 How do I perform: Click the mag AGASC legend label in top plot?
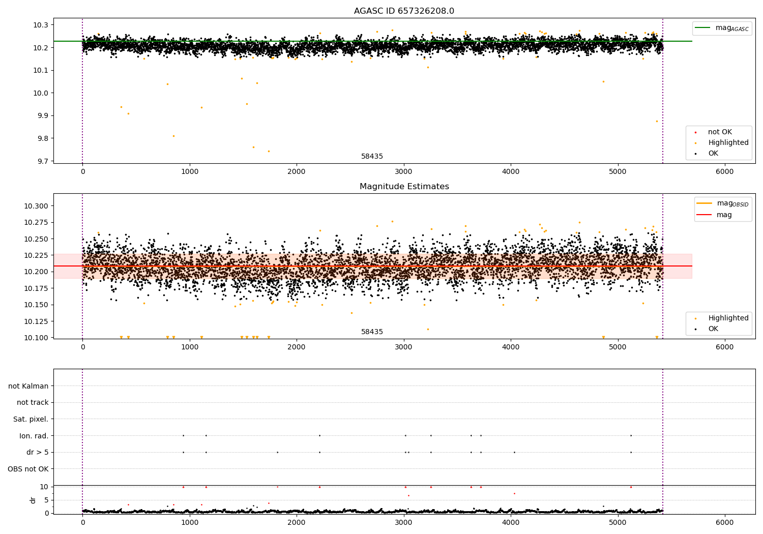click(732, 28)
